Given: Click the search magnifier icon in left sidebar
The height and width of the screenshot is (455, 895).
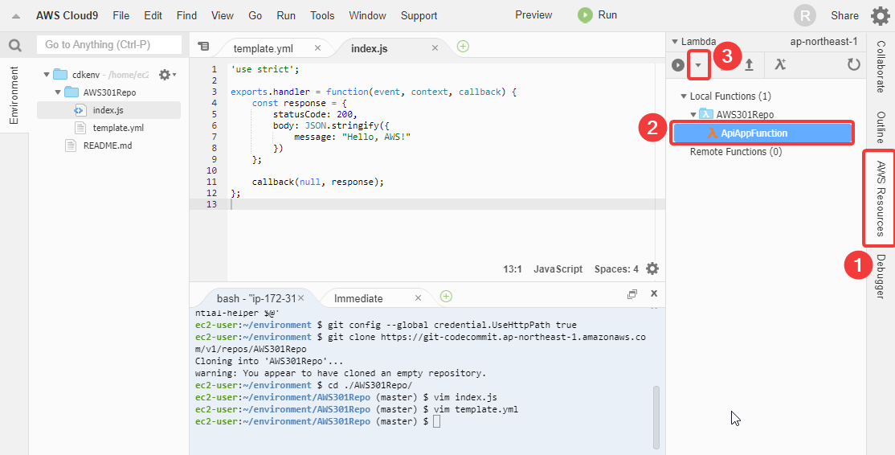Looking at the screenshot, I should pyautogui.click(x=14, y=46).
